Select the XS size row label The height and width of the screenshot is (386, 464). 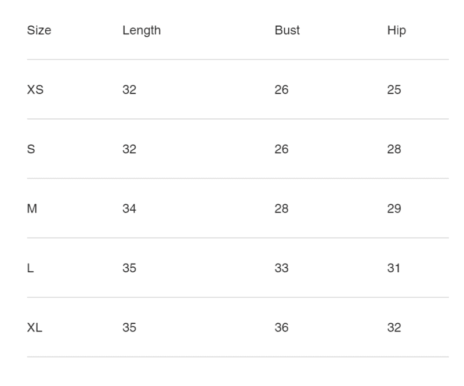[35, 89]
